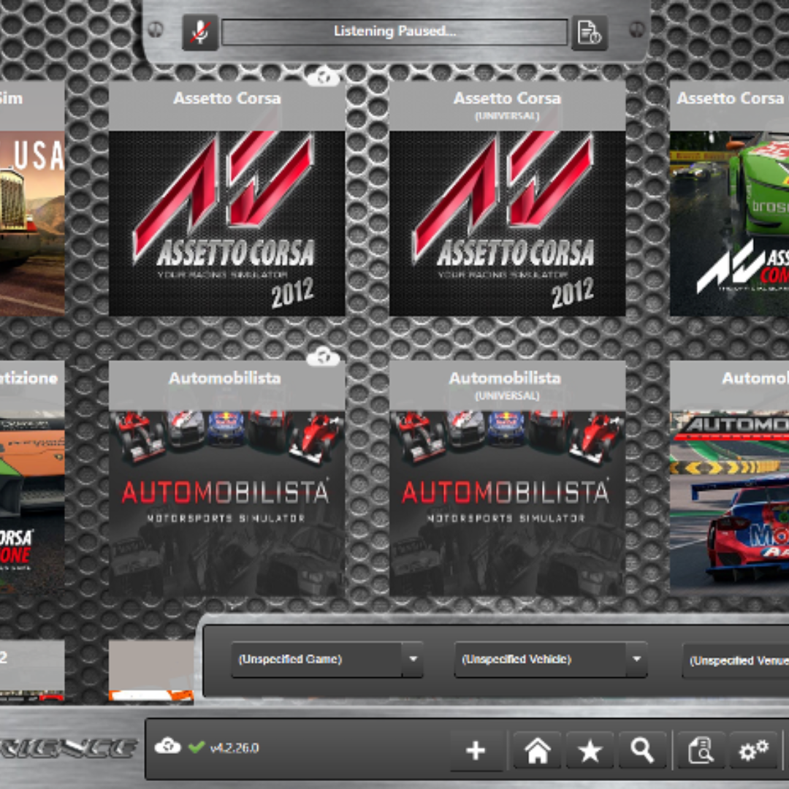The image size is (789, 789).
Task: Open the document search icon in toolbar
Action: [701, 750]
